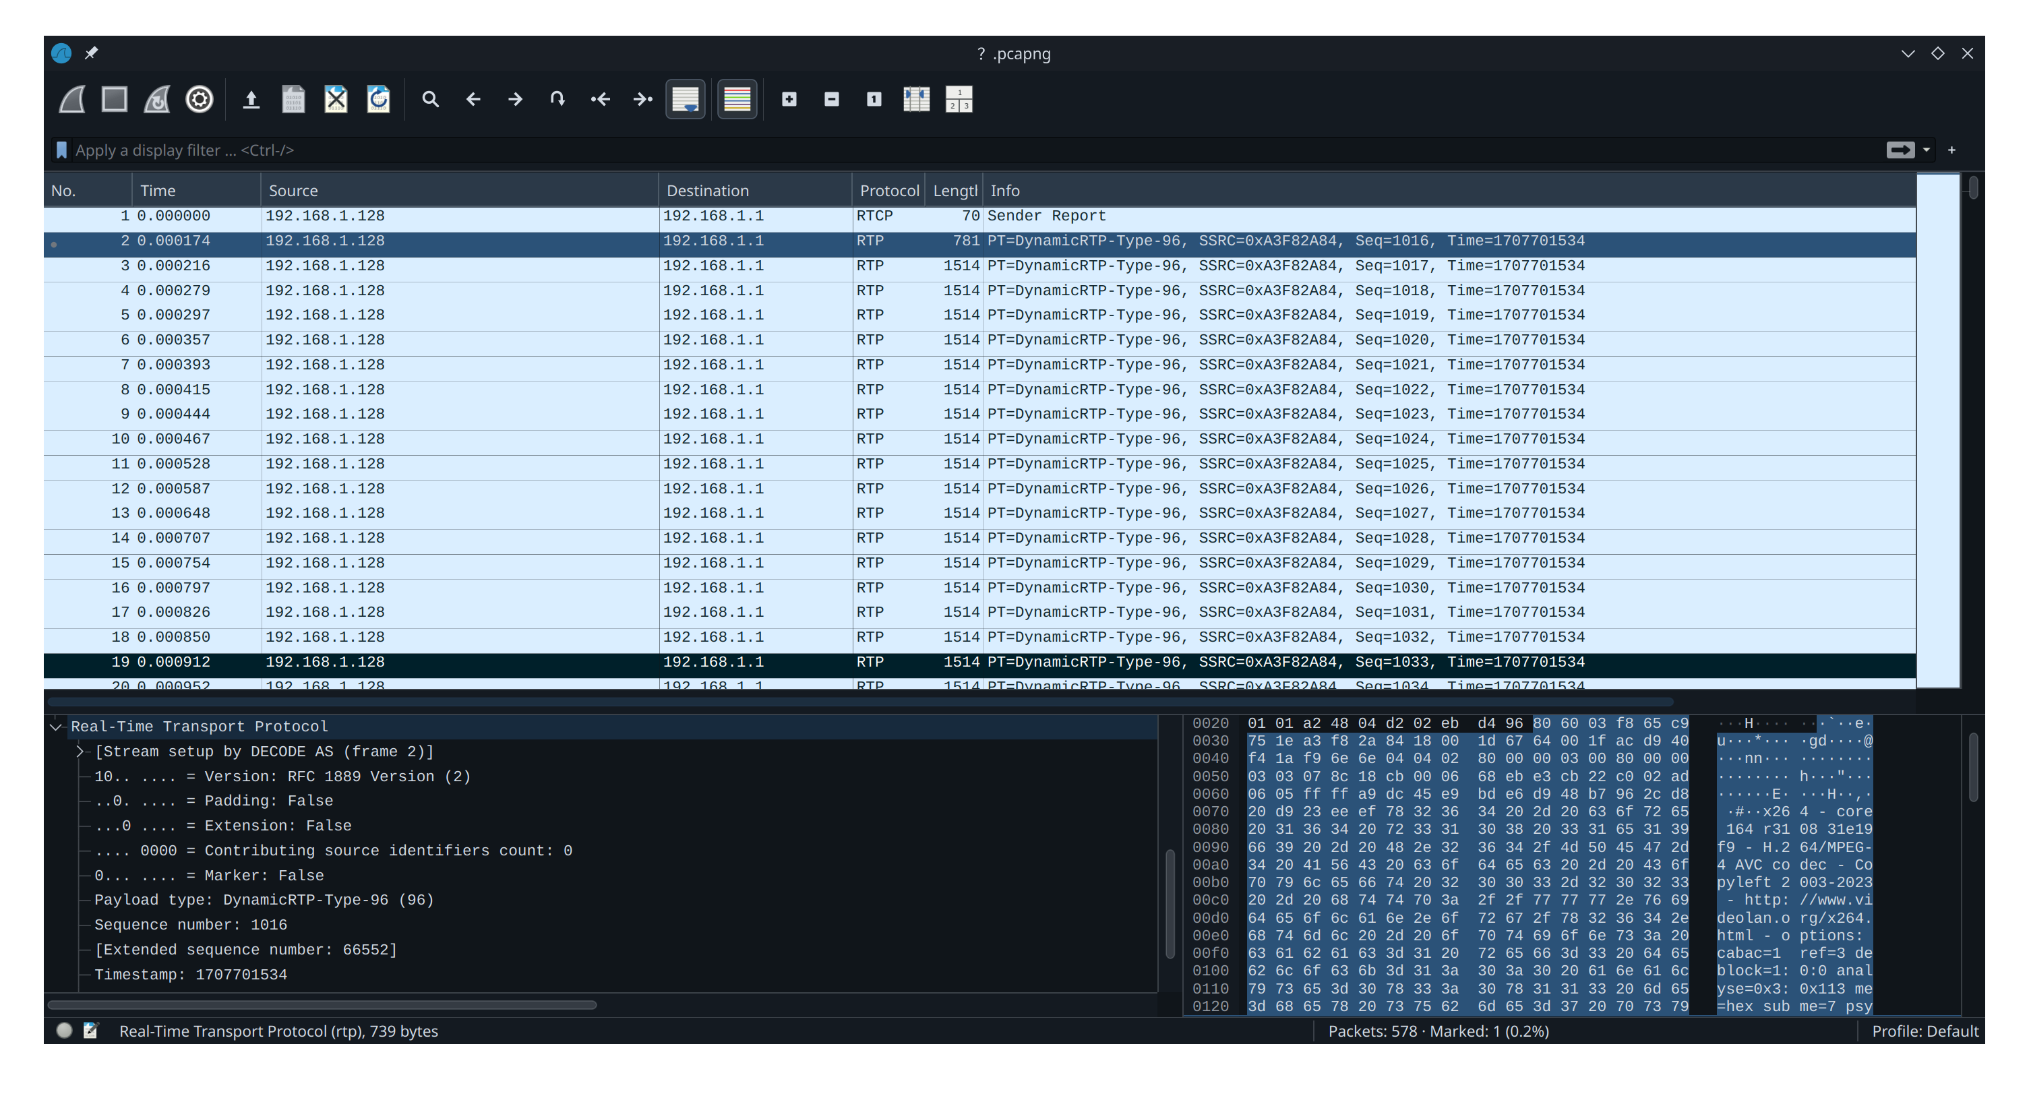Image resolution: width=2029 pixels, height=1096 pixels.
Task: Sort by the No. column header
Action: (x=88, y=191)
